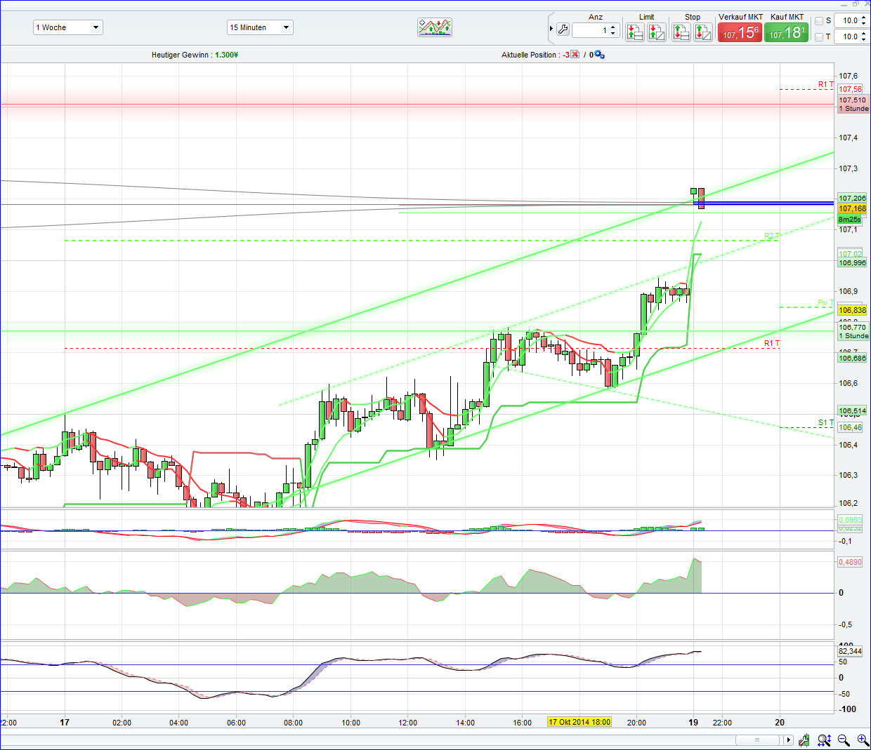Click the Kauf MKT buy button
Image resolution: width=871 pixels, height=750 pixels.
pos(786,32)
